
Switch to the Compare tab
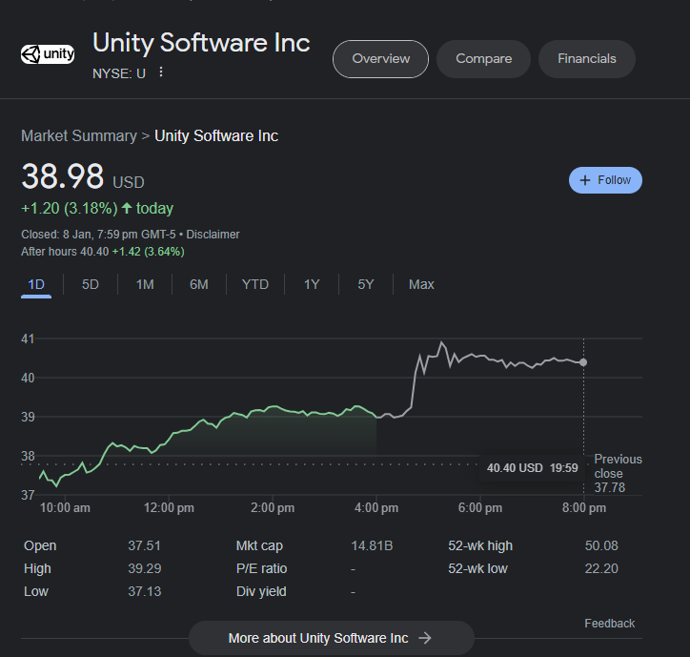tap(483, 59)
